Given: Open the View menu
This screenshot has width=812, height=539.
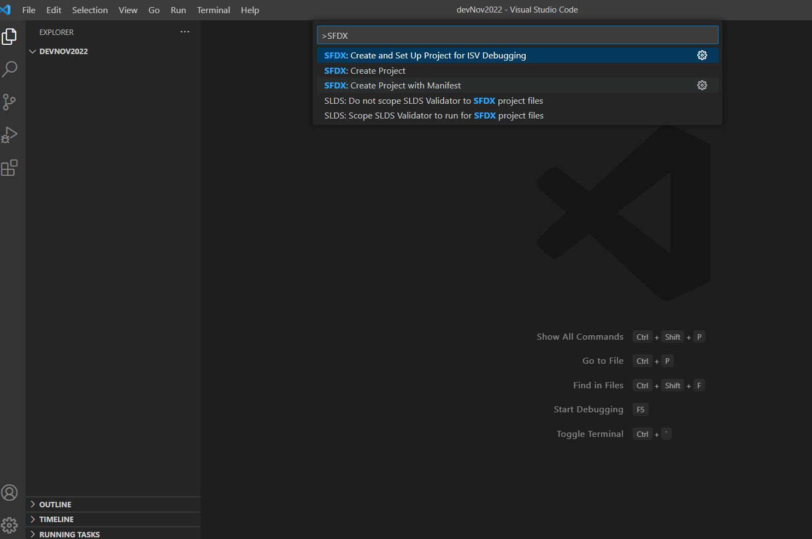Looking at the screenshot, I should (x=128, y=10).
